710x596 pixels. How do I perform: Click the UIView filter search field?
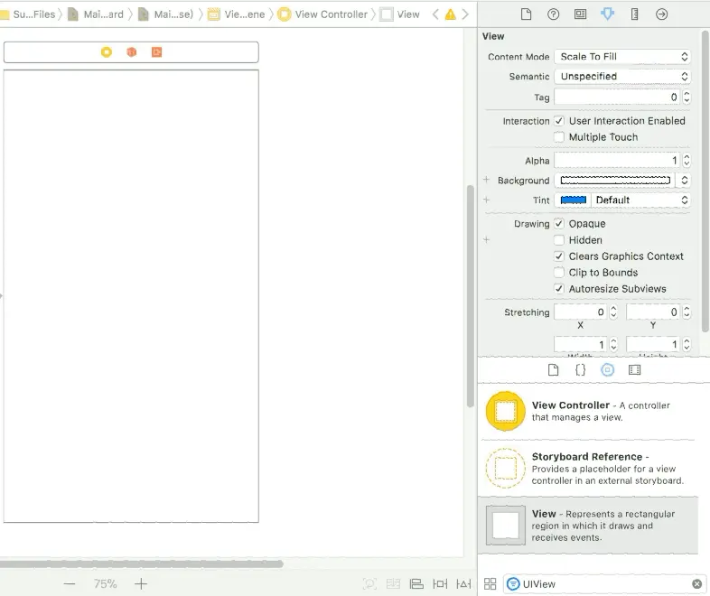point(606,583)
